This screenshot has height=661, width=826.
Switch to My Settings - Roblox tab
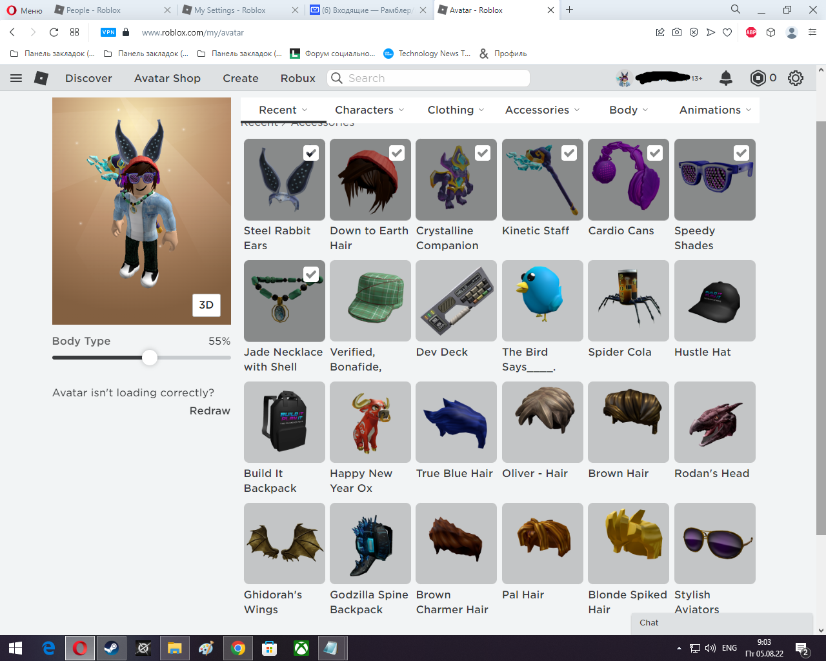[x=239, y=10]
